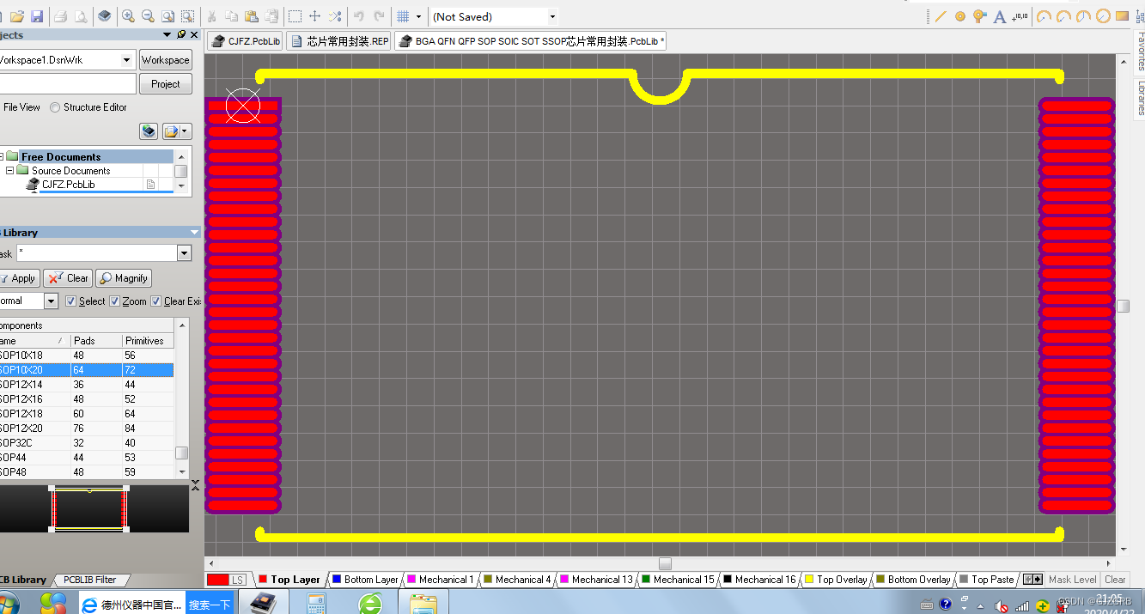Switch to the 芯片常用封装.REP tab
1145x614 pixels.
click(x=339, y=41)
